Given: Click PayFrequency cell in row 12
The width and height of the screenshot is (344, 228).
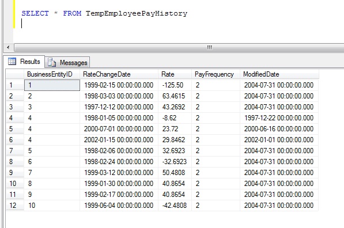Looking at the screenshot, I should (x=216, y=206).
